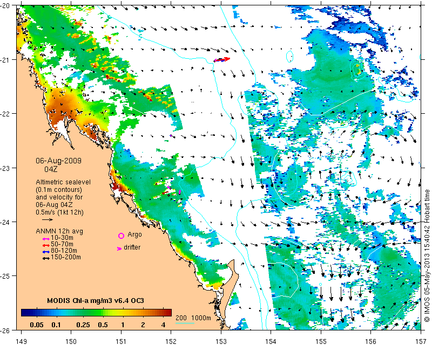Click the colorbar value '0.5'
This screenshot has height=345, width=432.
click(x=103, y=325)
